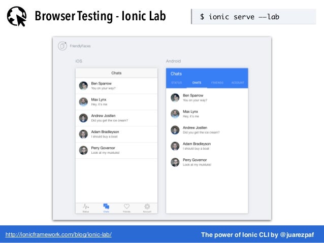The image size is (324, 243).
Task: Select CHATS tab in Android preview
Action: point(197,83)
